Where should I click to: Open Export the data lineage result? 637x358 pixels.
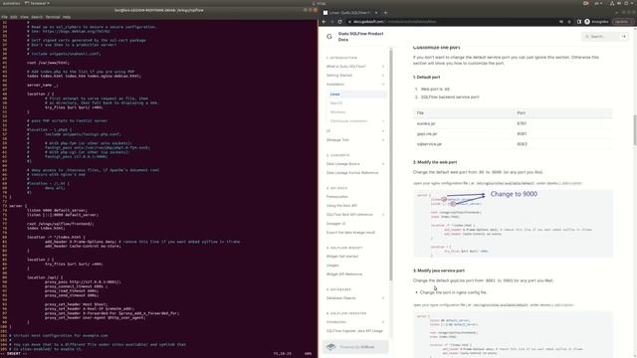pyautogui.click(x=350, y=233)
